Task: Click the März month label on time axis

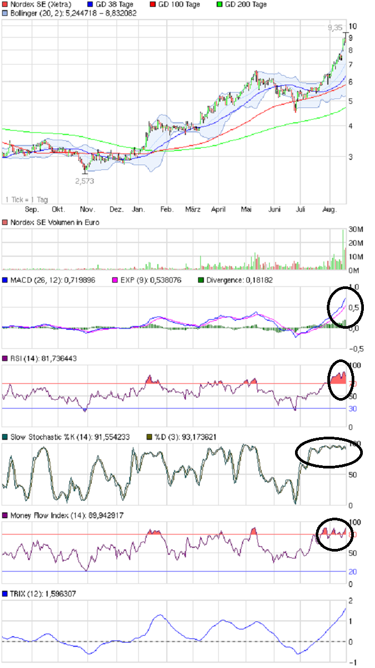Action: pyautogui.click(x=193, y=210)
